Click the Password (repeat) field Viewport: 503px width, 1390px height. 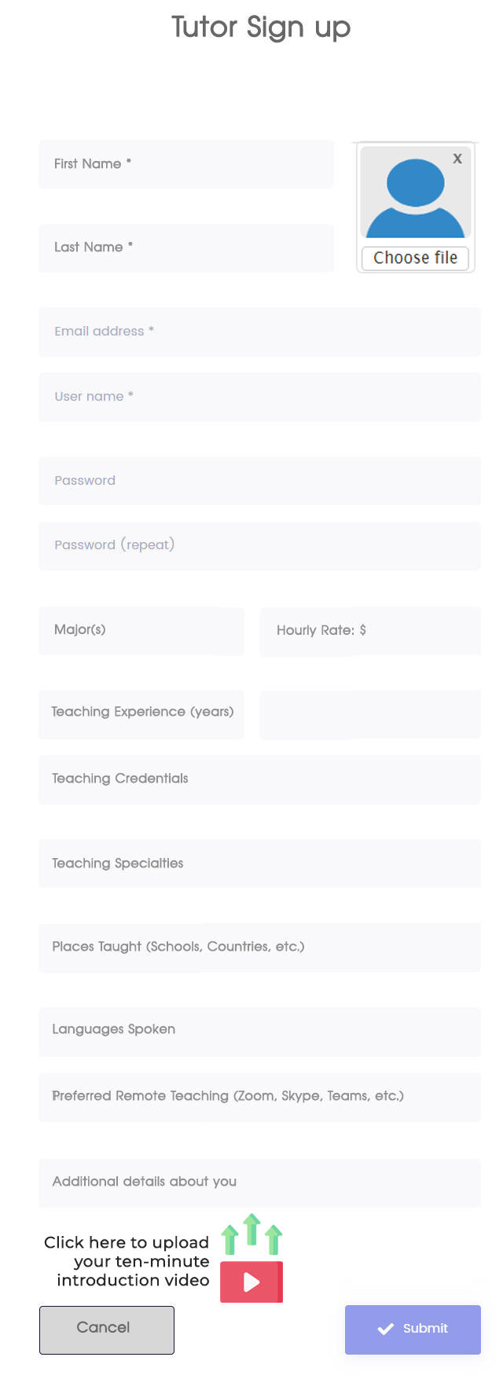click(259, 545)
